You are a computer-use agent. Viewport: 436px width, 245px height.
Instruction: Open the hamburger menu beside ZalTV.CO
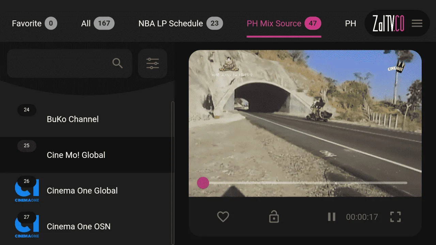[417, 23]
